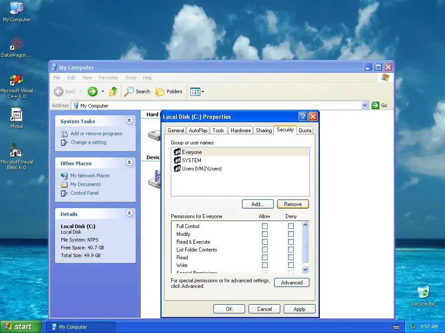This screenshot has height=333, width=445.
Task: Click the help question mark in Properties dialog
Action: tap(303, 116)
